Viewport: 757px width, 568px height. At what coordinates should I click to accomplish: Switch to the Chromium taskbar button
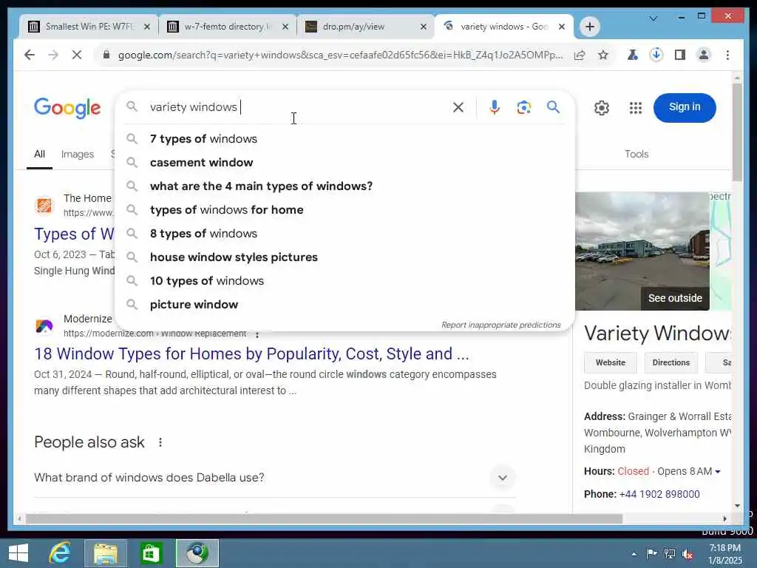tap(197, 553)
